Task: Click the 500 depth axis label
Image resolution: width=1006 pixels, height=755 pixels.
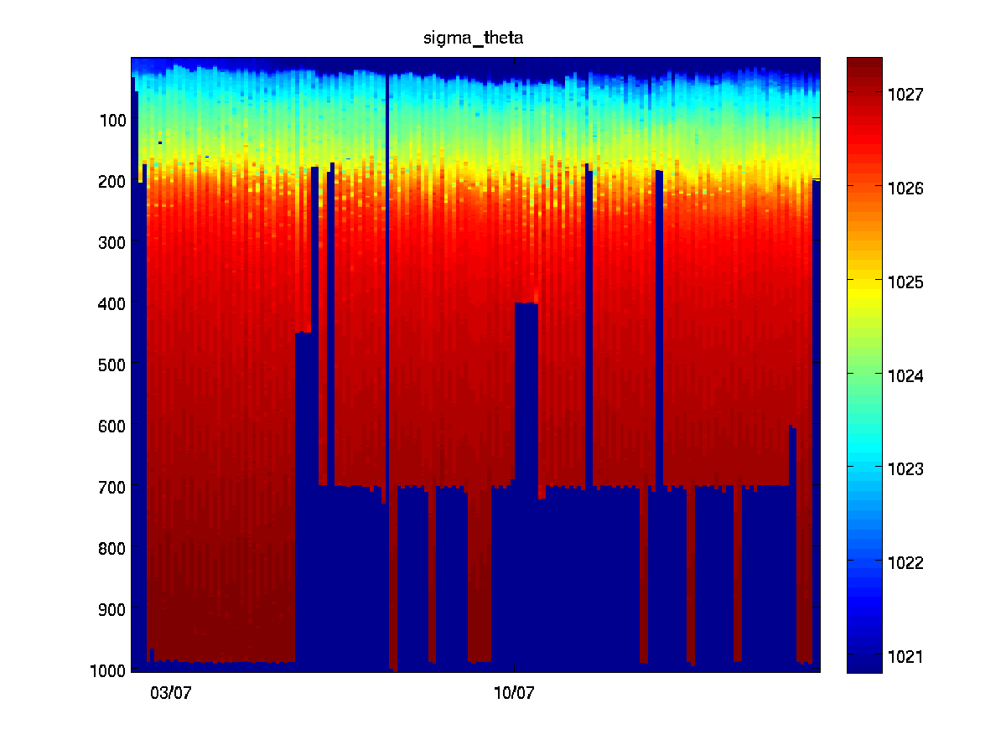Action: (x=112, y=365)
